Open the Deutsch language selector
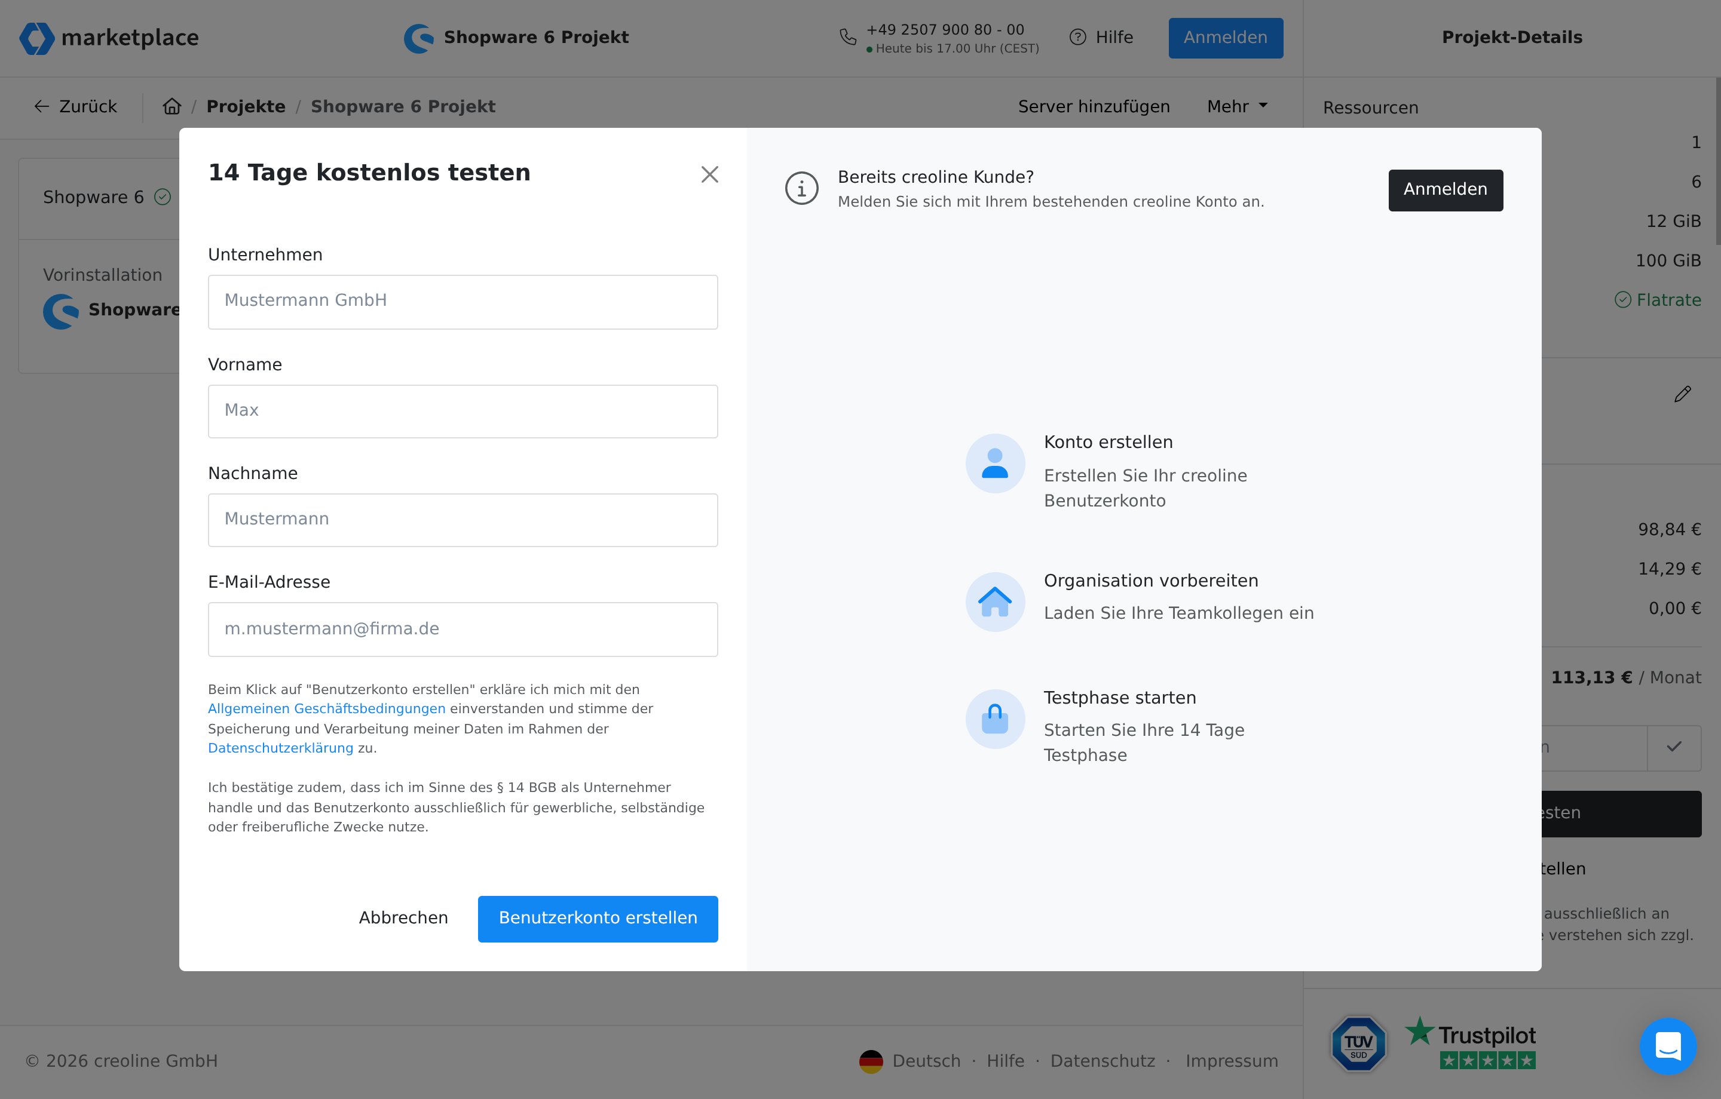Viewport: 1721px width, 1099px height. click(x=911, y=1061)
